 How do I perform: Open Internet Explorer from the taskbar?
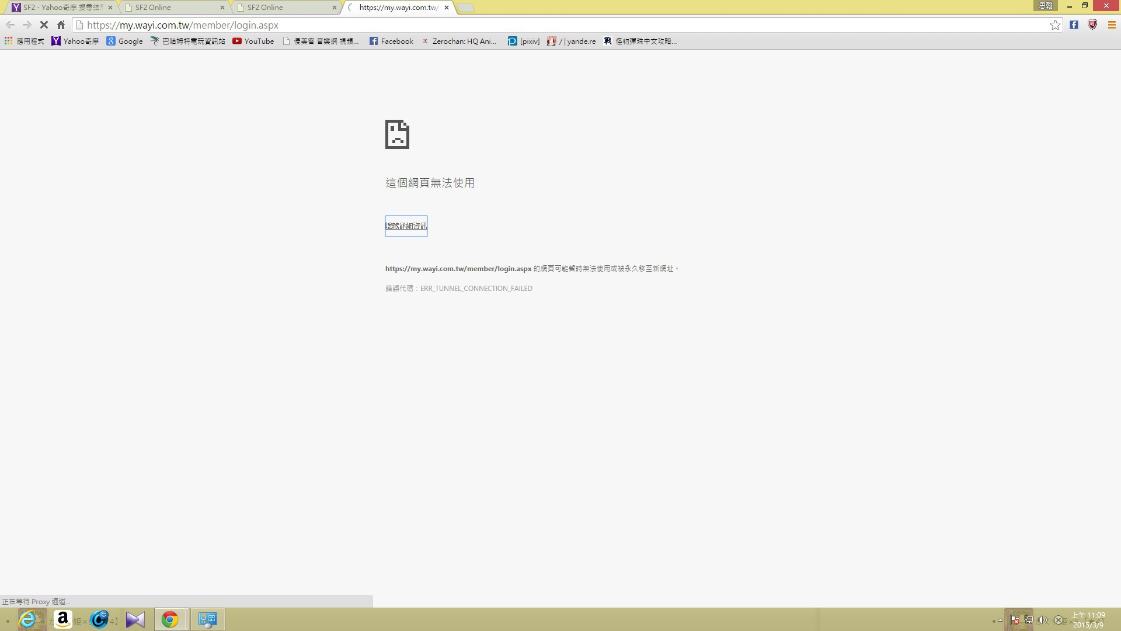click(x=27, y=619)
